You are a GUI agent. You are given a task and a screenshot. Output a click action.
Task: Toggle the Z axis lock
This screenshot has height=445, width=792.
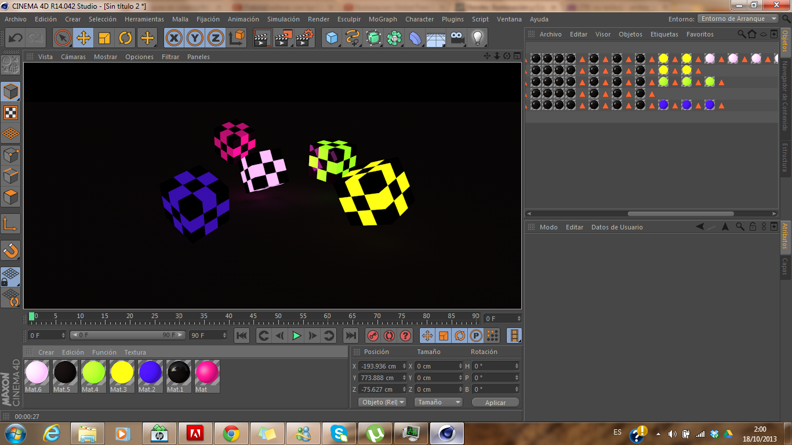click(216, 38)
